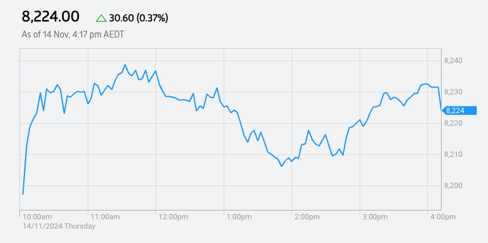Image resolution: width=488 pixels, height=243 pixels.
Task: Click the As of 14 Nov timestamp
Action: (x=73, y=34)
